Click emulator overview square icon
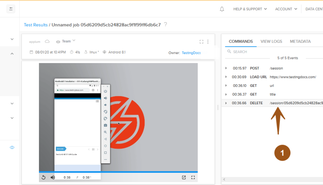Viewport: 323px width, 185px height. (106, 153)
